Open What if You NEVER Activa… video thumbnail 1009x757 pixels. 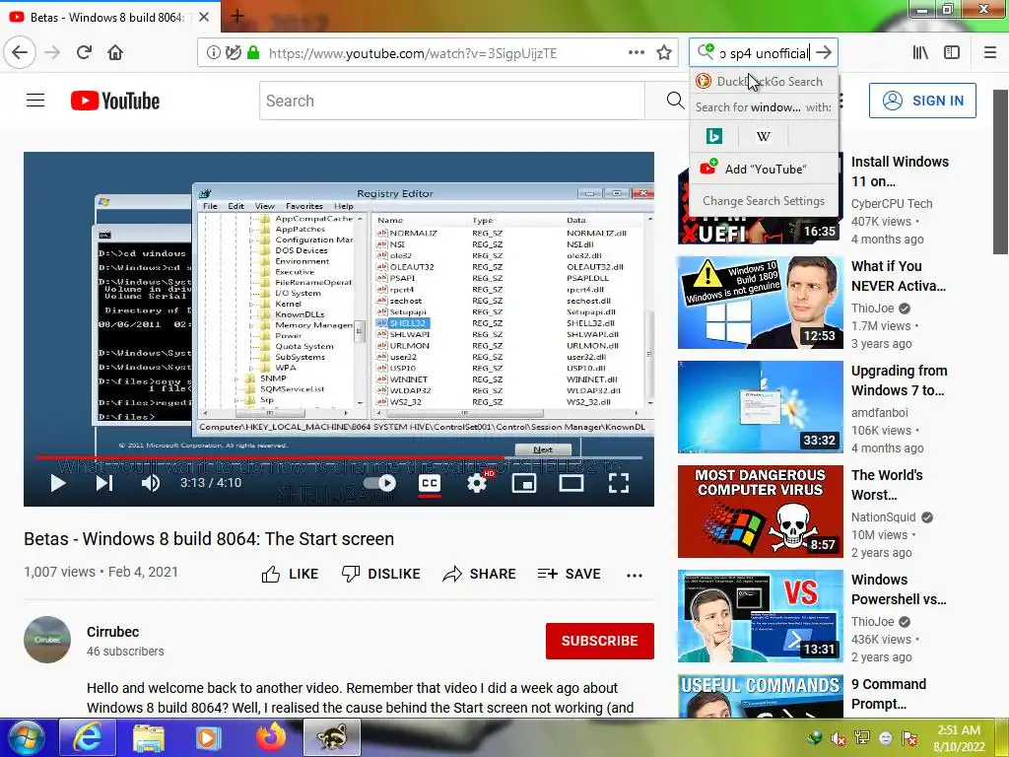(x=760, y=303)
